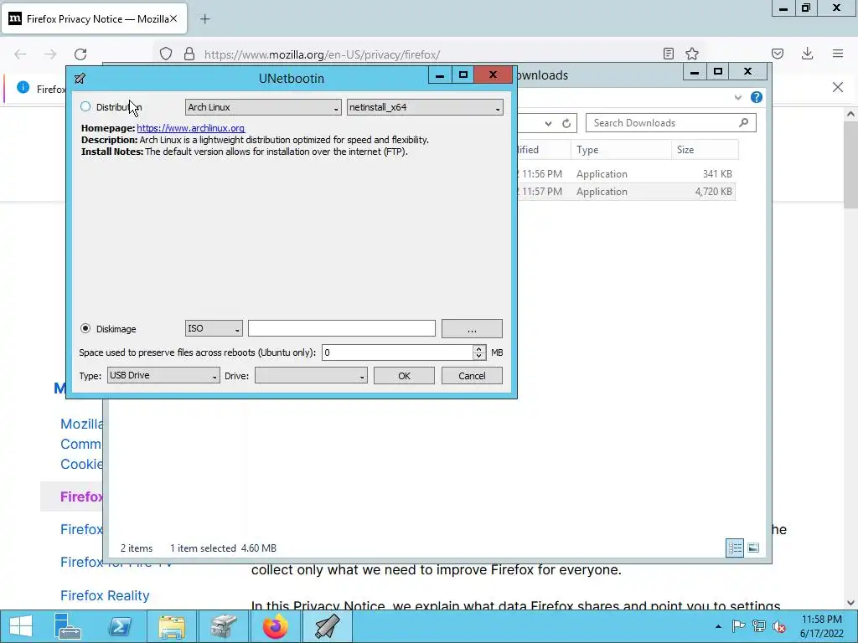Reload the Firefox page

coord(80,54)
